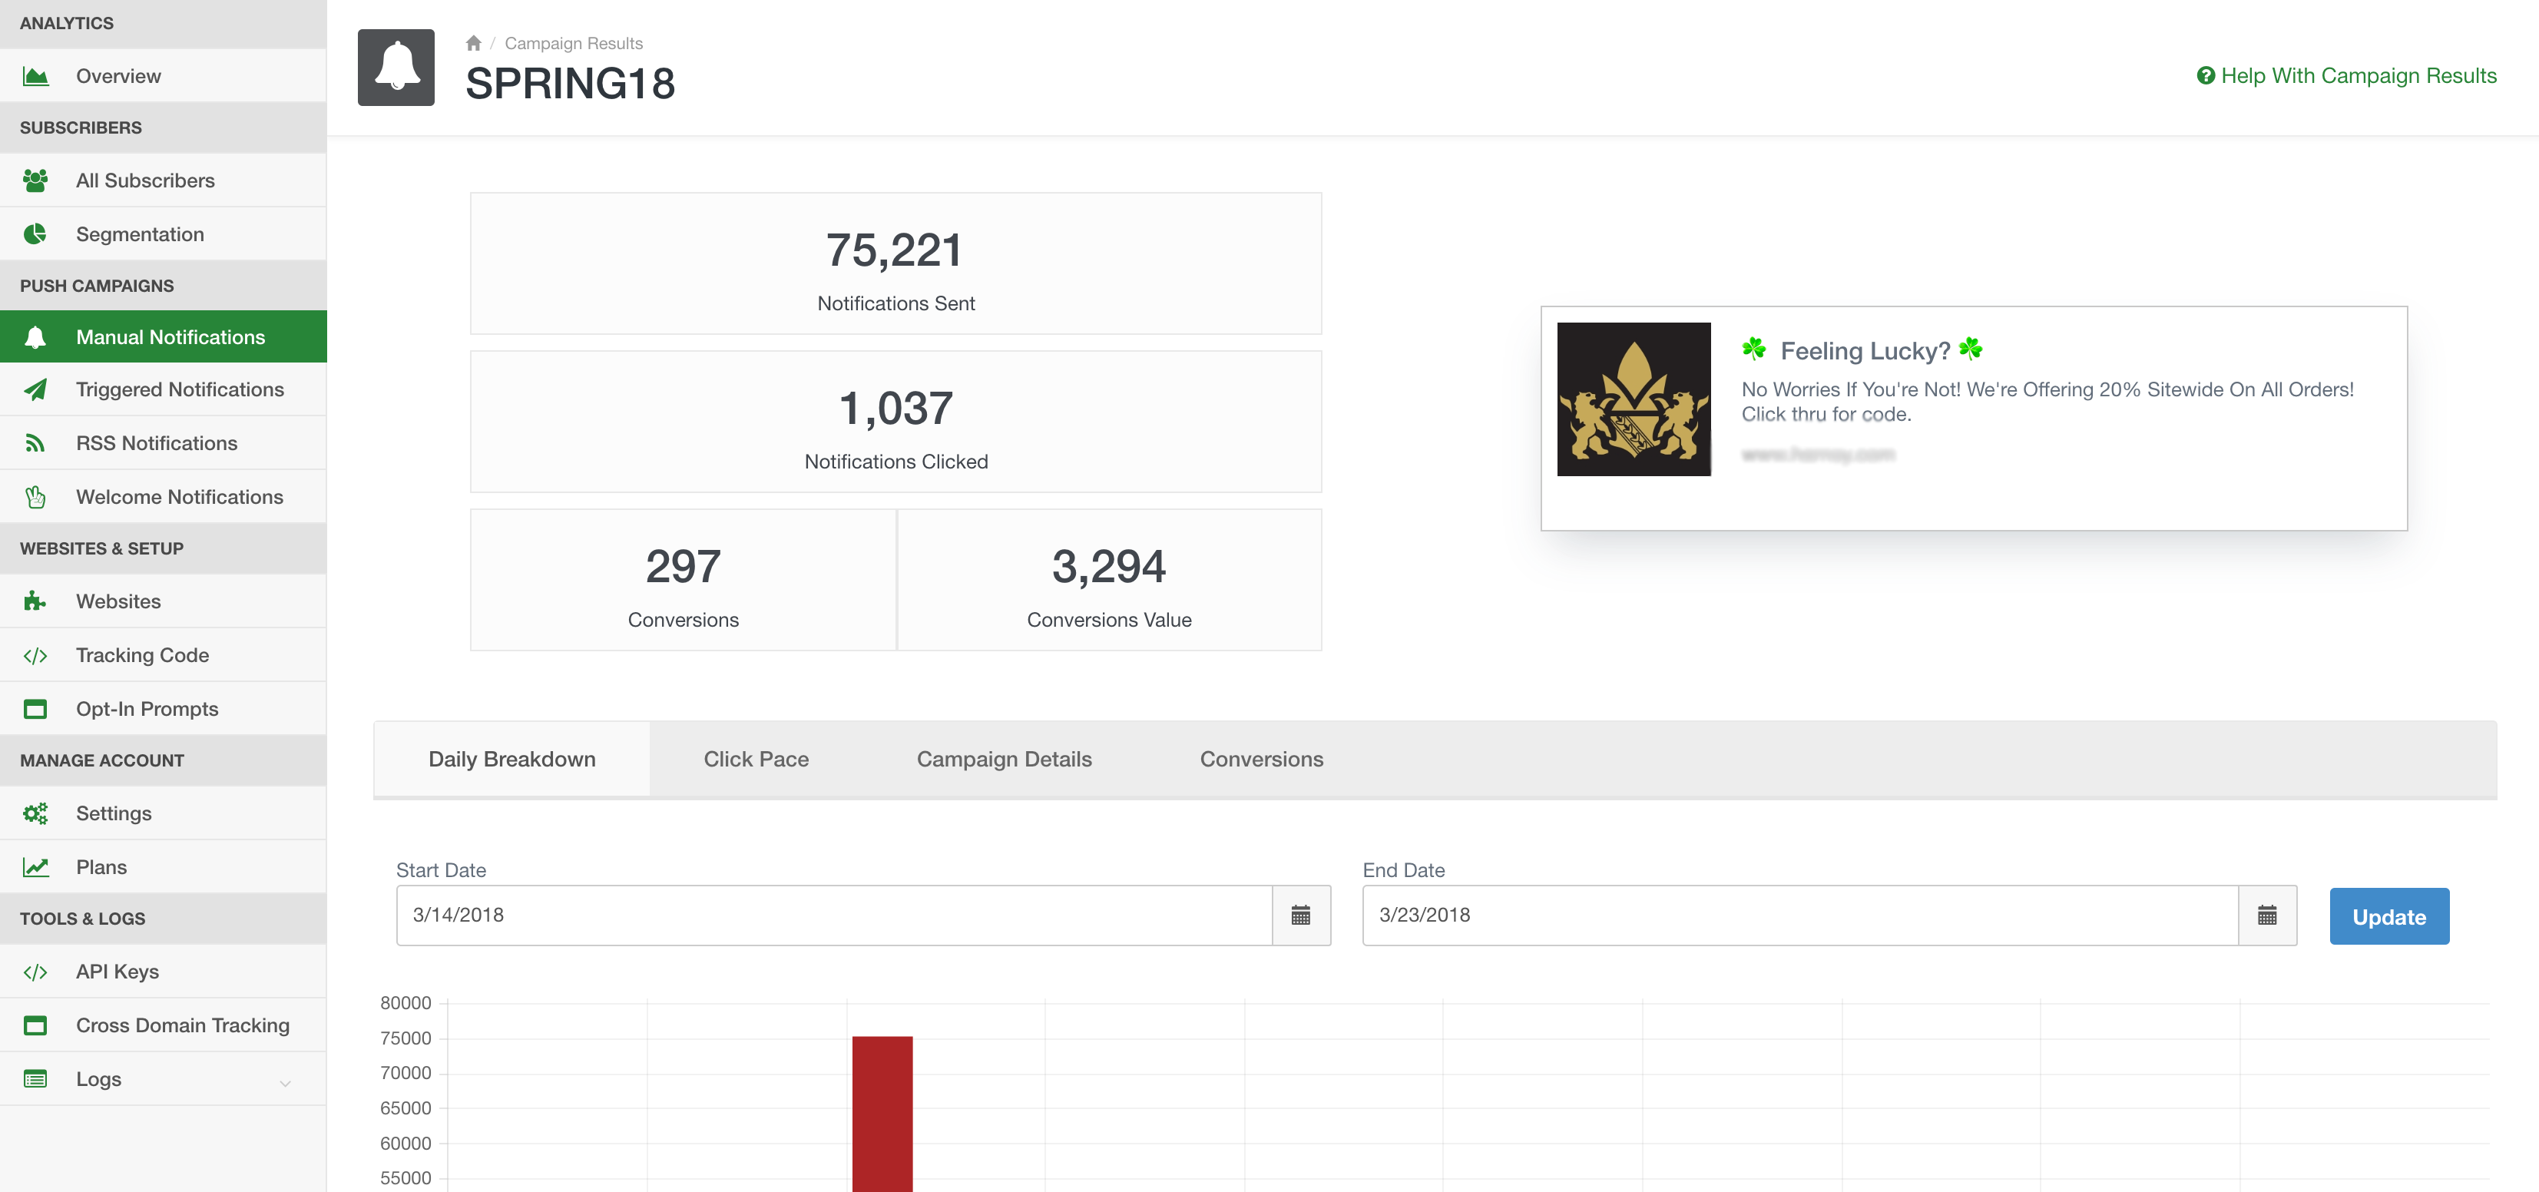Click into the End Date field

[1799, 915]
